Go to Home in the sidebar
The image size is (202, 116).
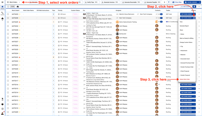(x=2, y=7)
